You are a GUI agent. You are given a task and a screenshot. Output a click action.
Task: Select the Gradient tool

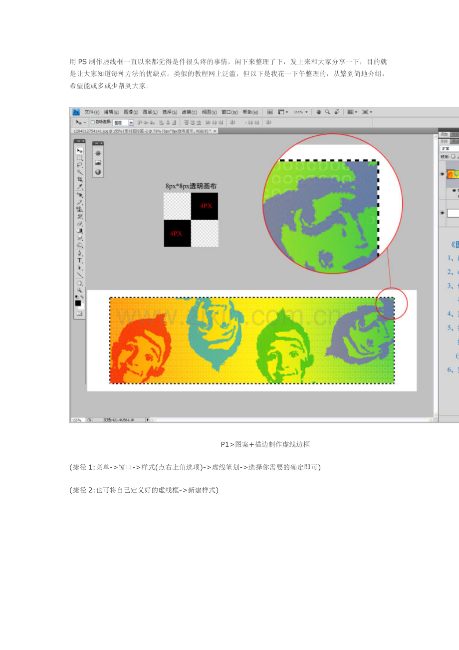point(79,231)
